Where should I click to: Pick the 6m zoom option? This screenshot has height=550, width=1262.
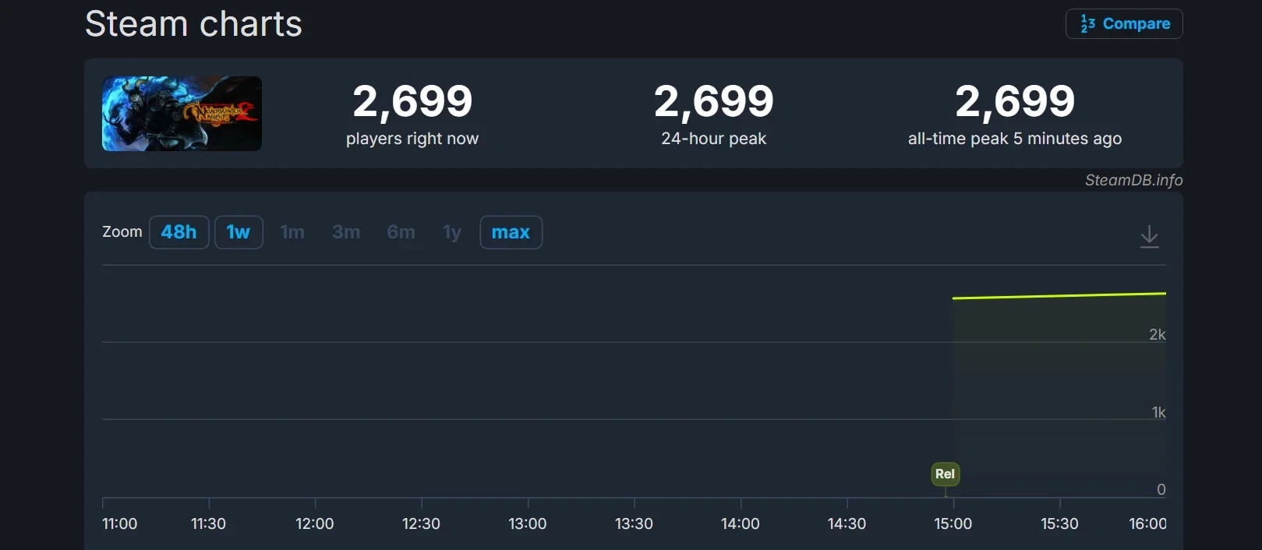(401, 232)
